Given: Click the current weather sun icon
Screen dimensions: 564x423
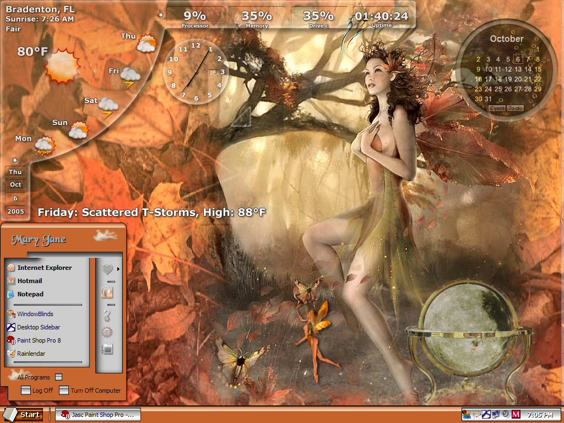Looking at the screenshot, I should point(62,66).
